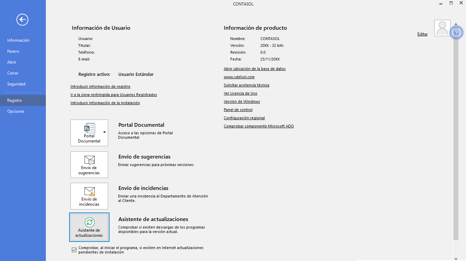Click the Envío de sugerencias heading text
Screen dimensions: 466x261
[x=144, y=157]
